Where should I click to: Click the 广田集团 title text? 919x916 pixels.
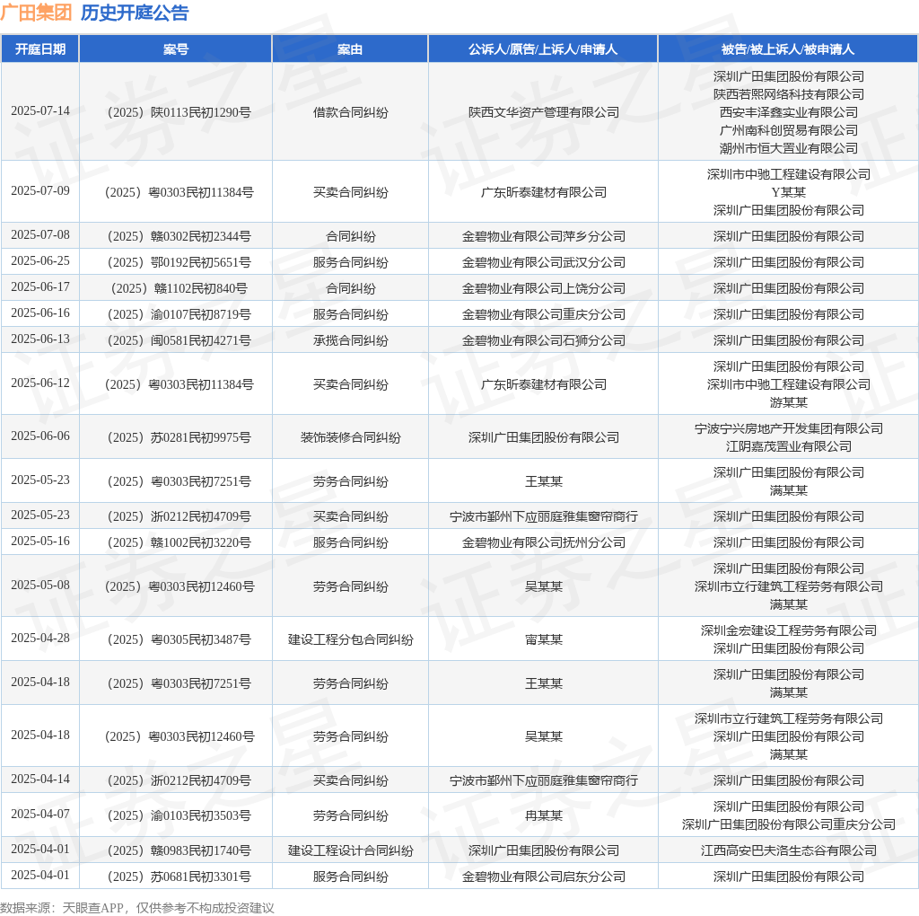(x=36, y=13)
